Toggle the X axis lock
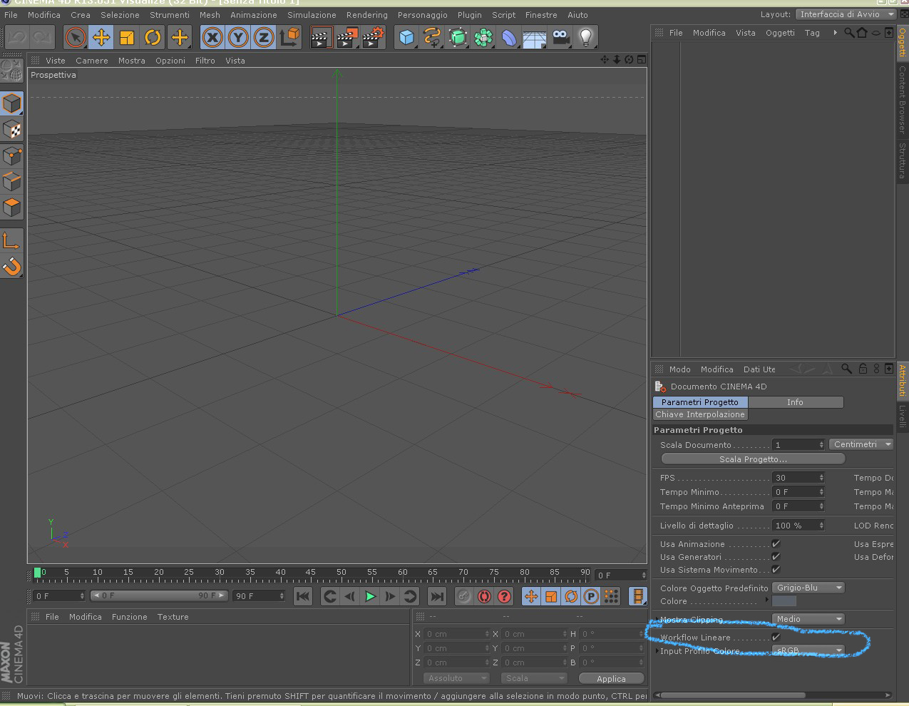 click(212, 37)
